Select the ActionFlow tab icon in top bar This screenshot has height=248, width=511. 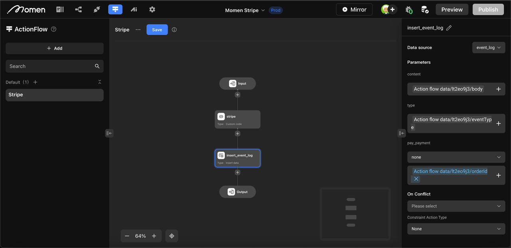(115, 9)
